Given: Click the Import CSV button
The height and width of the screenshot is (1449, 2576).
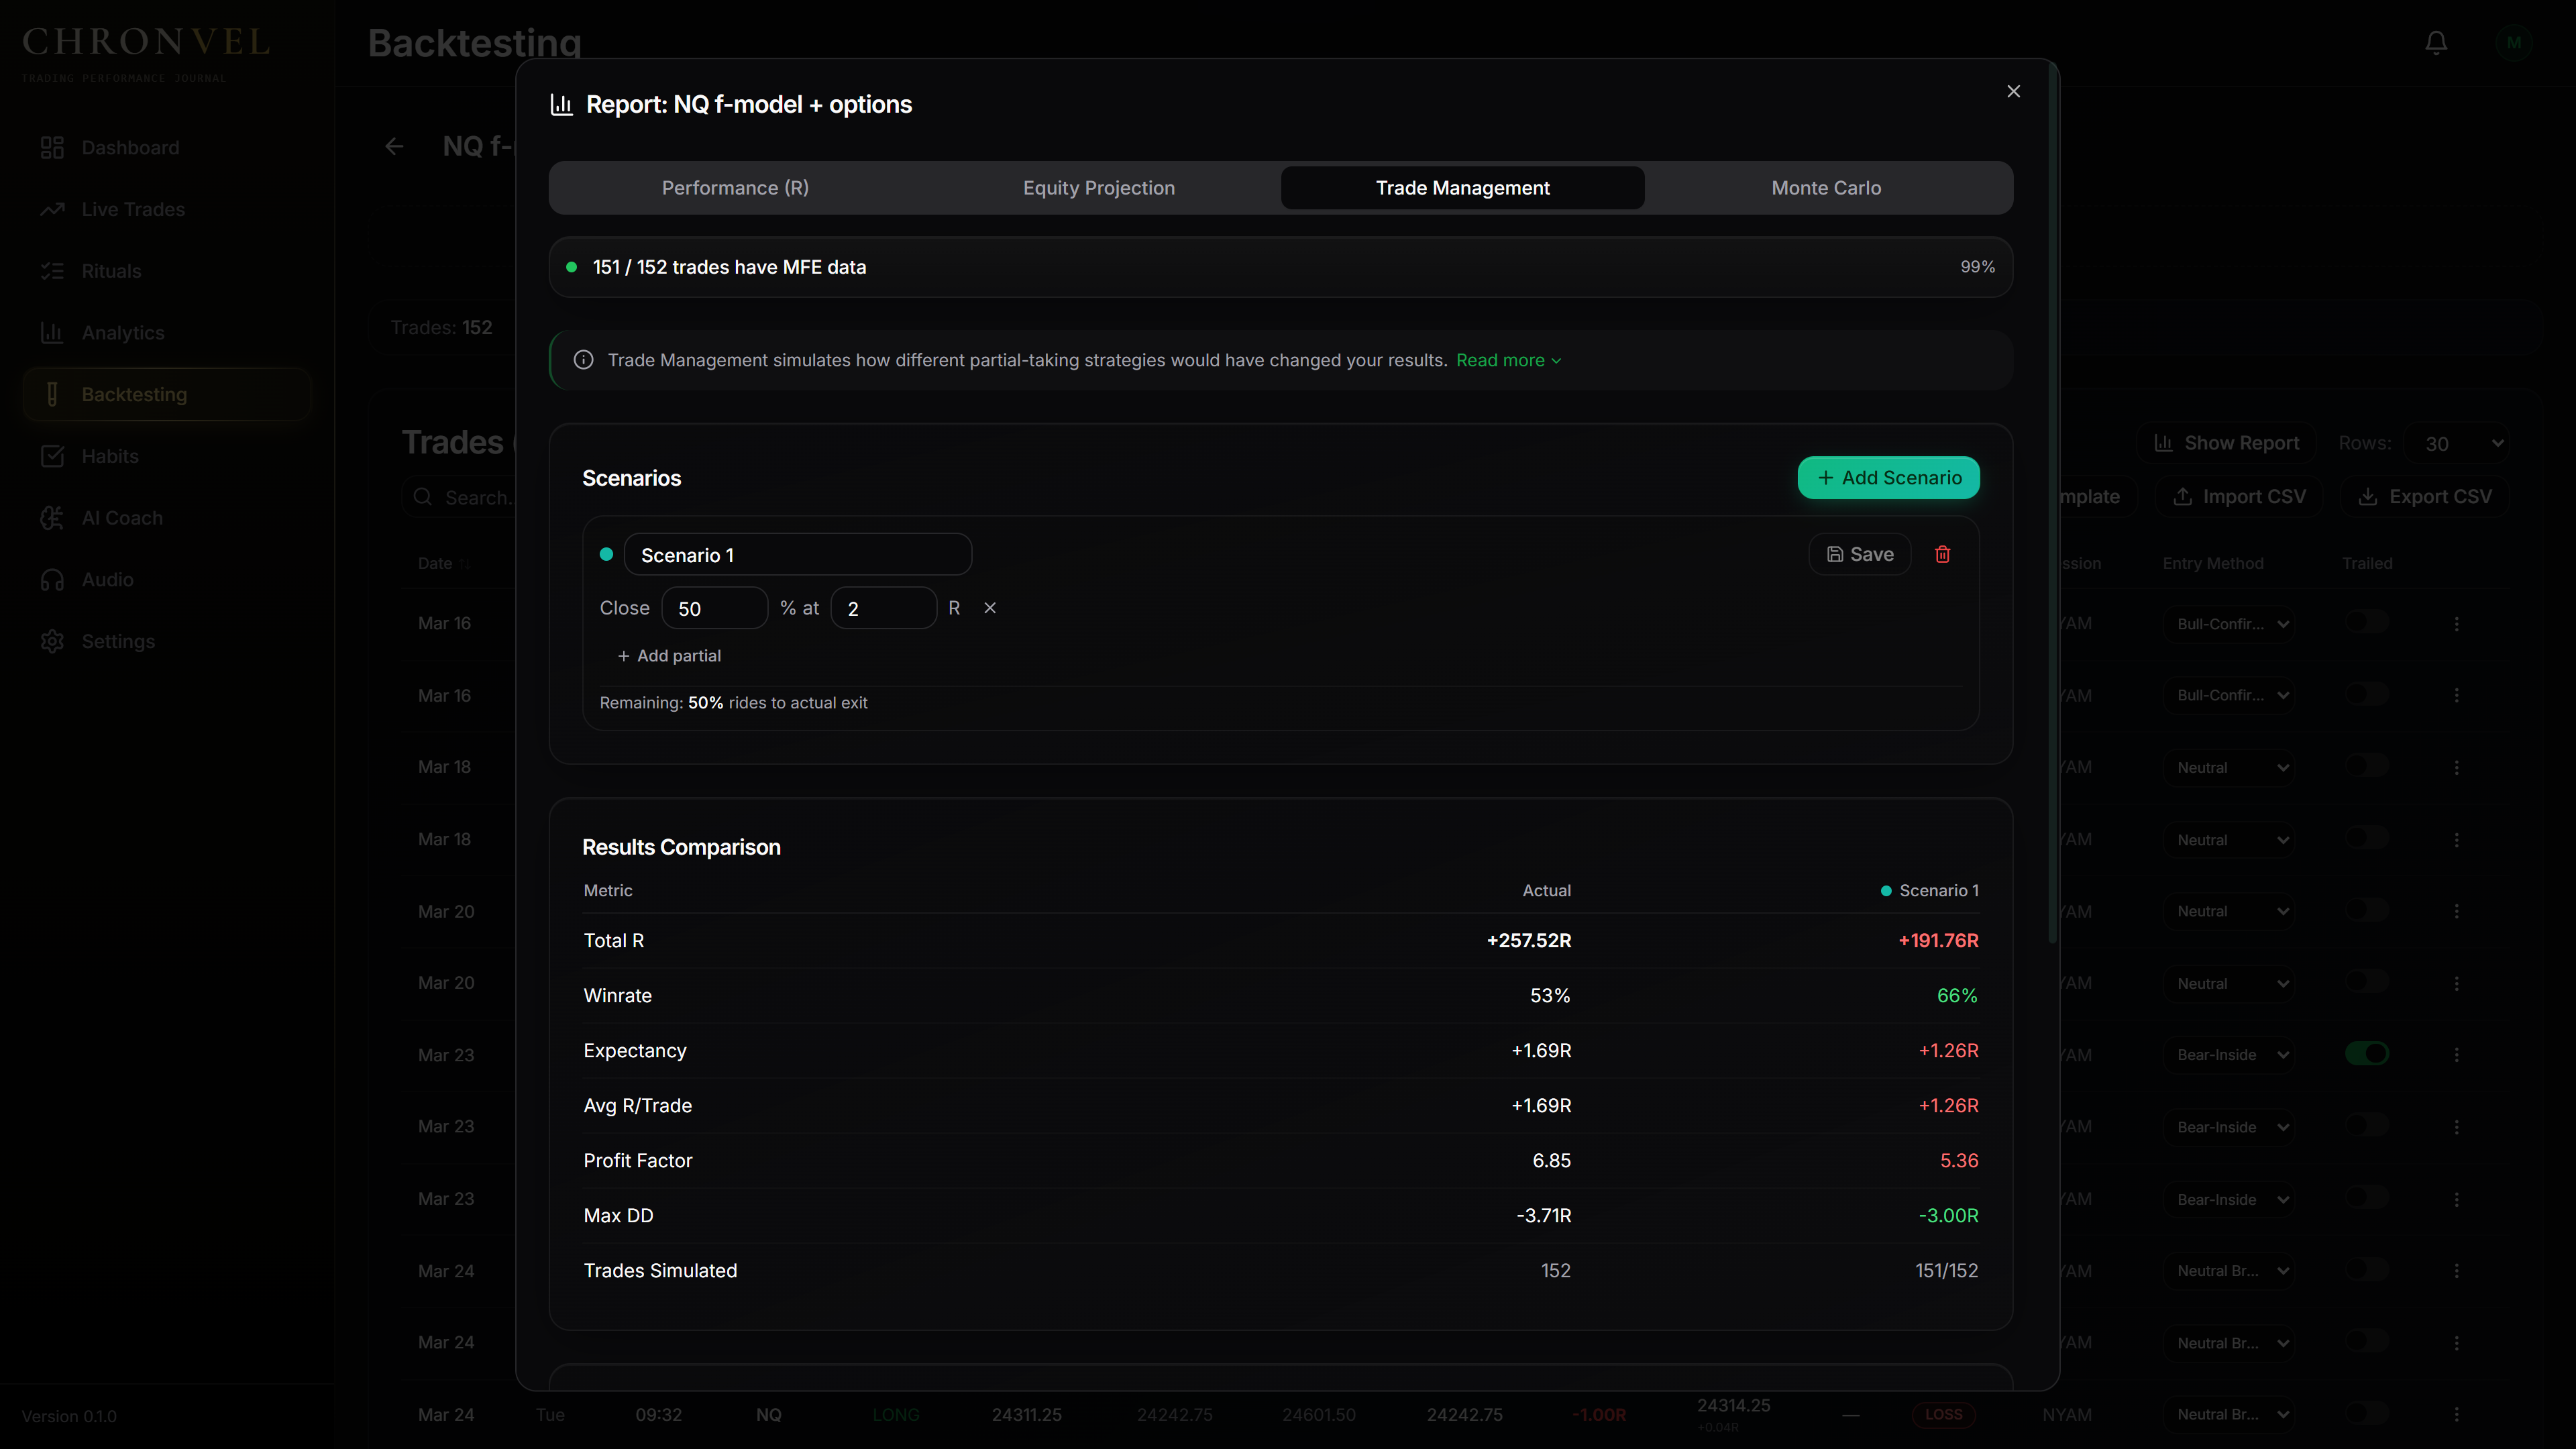Looking at the screenshot, I should (2240, 497).
